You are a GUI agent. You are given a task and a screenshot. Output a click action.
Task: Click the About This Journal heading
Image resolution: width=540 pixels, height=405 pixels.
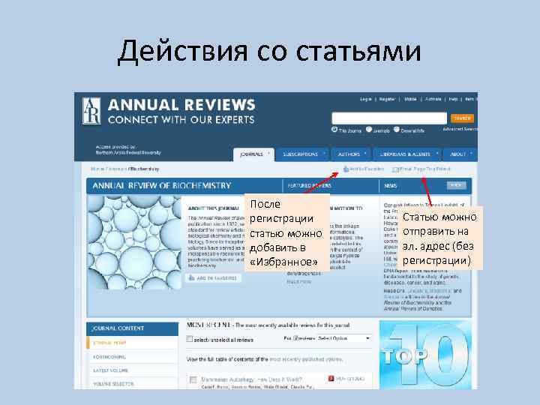pos(213,208)
